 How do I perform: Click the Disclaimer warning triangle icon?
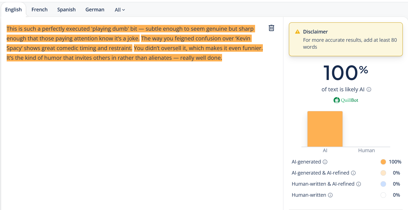coord(298,32)
